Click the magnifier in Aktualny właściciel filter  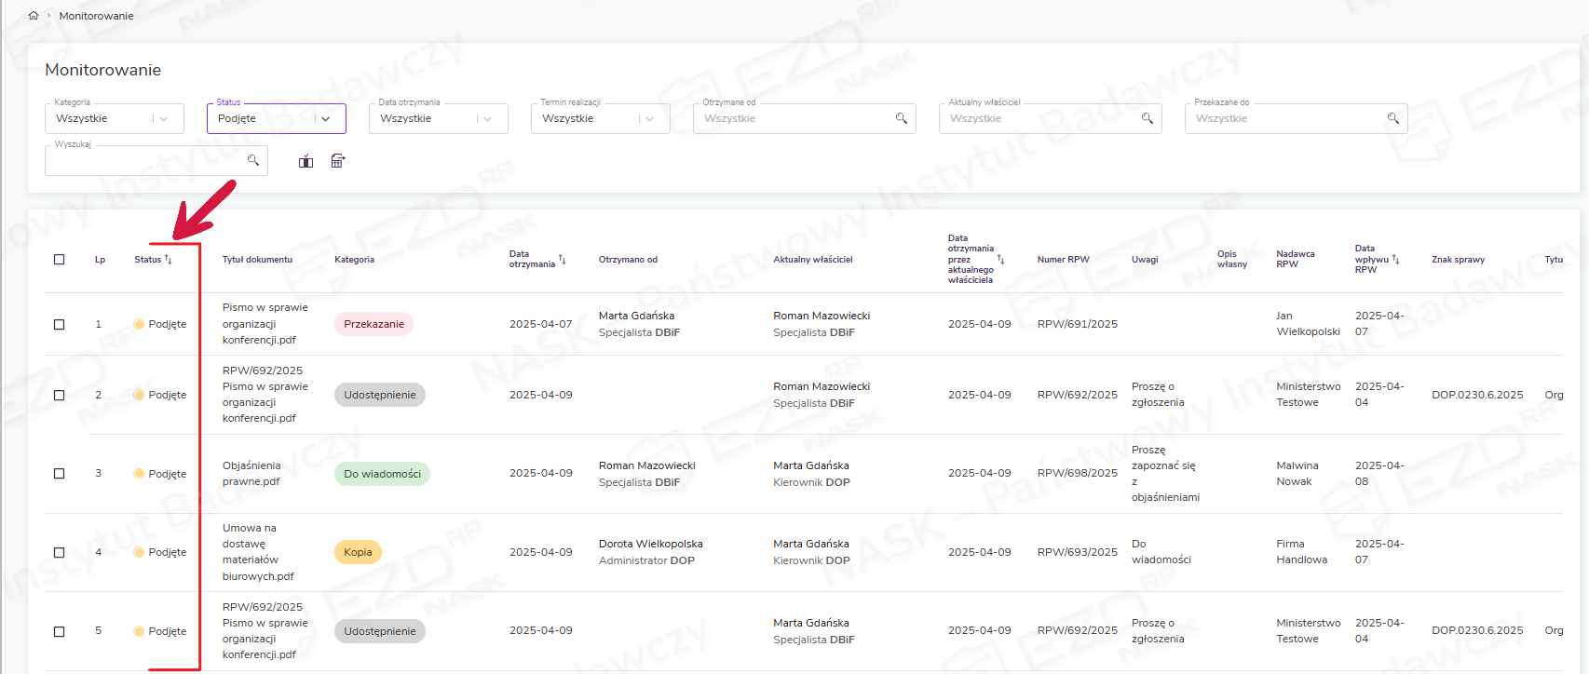[1147, 118]
